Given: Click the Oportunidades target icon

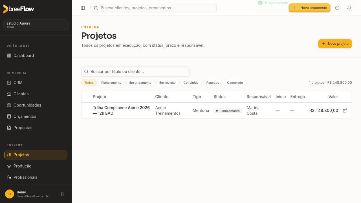Looking at the screenshot, I should pos(9,105).
